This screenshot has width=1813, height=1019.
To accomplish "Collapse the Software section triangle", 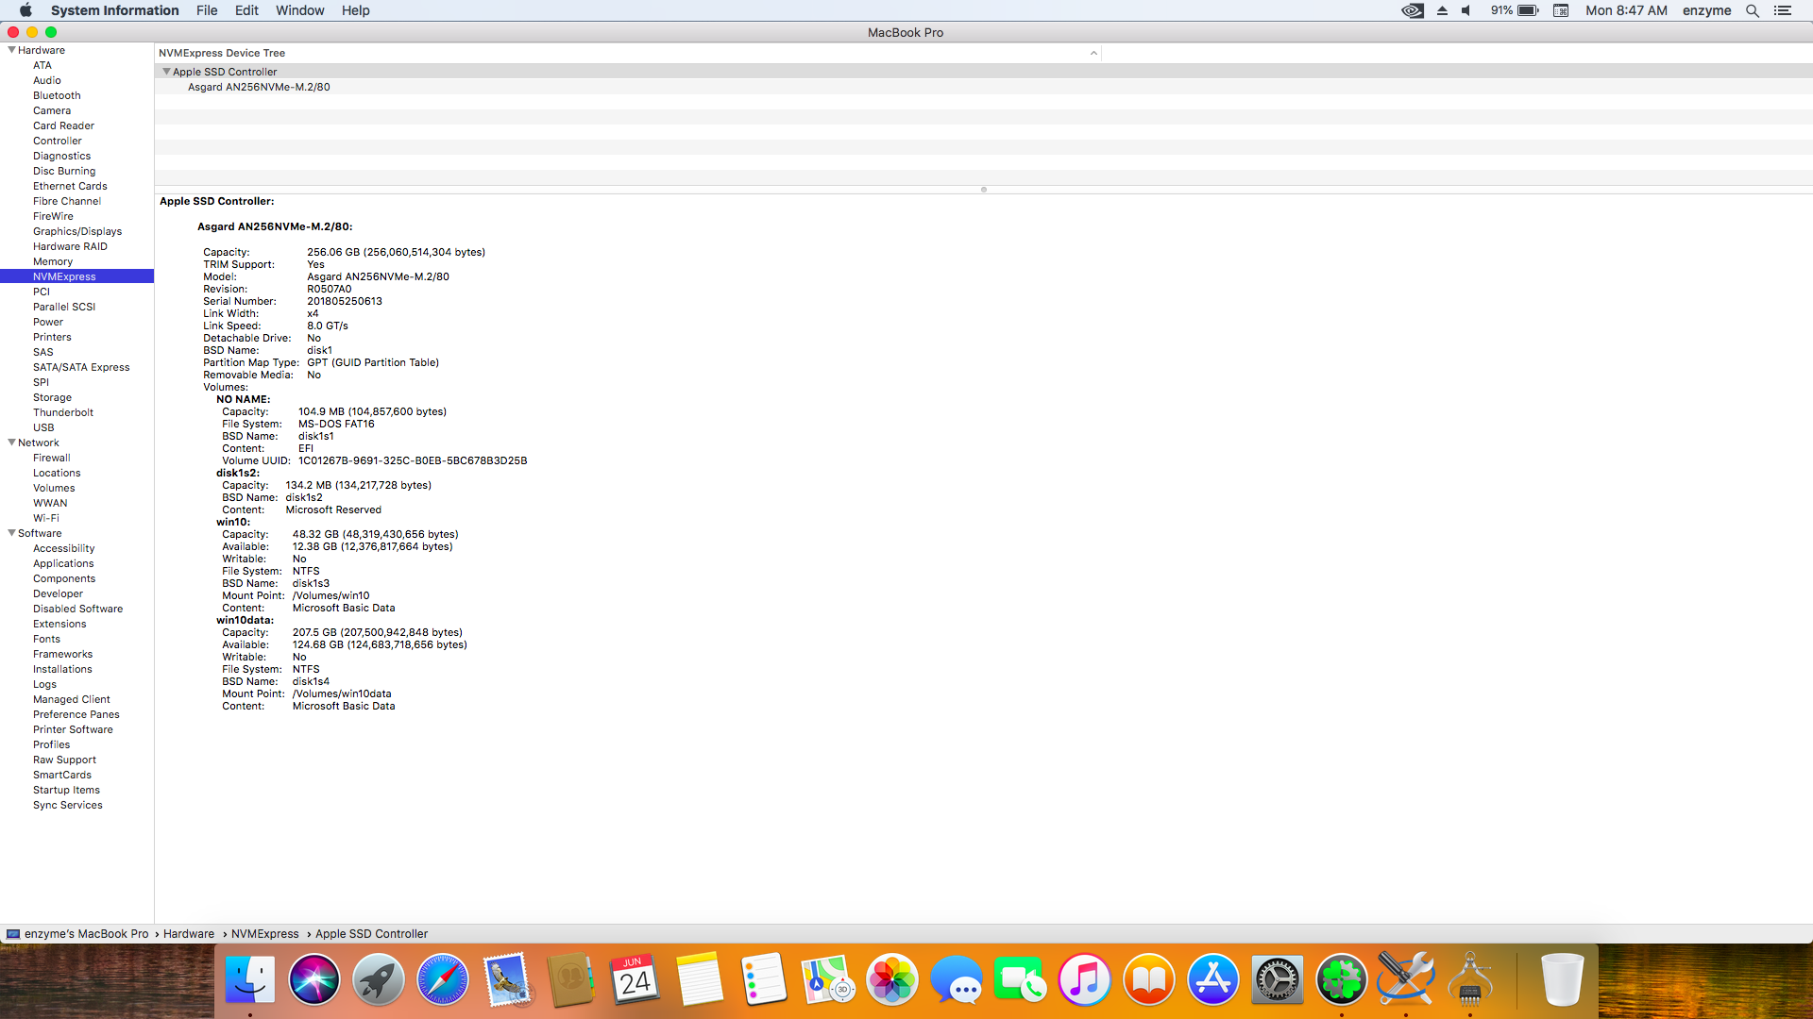I will [x=11, y=533].
